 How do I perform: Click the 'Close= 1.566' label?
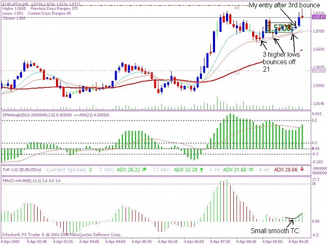point(14,18)
